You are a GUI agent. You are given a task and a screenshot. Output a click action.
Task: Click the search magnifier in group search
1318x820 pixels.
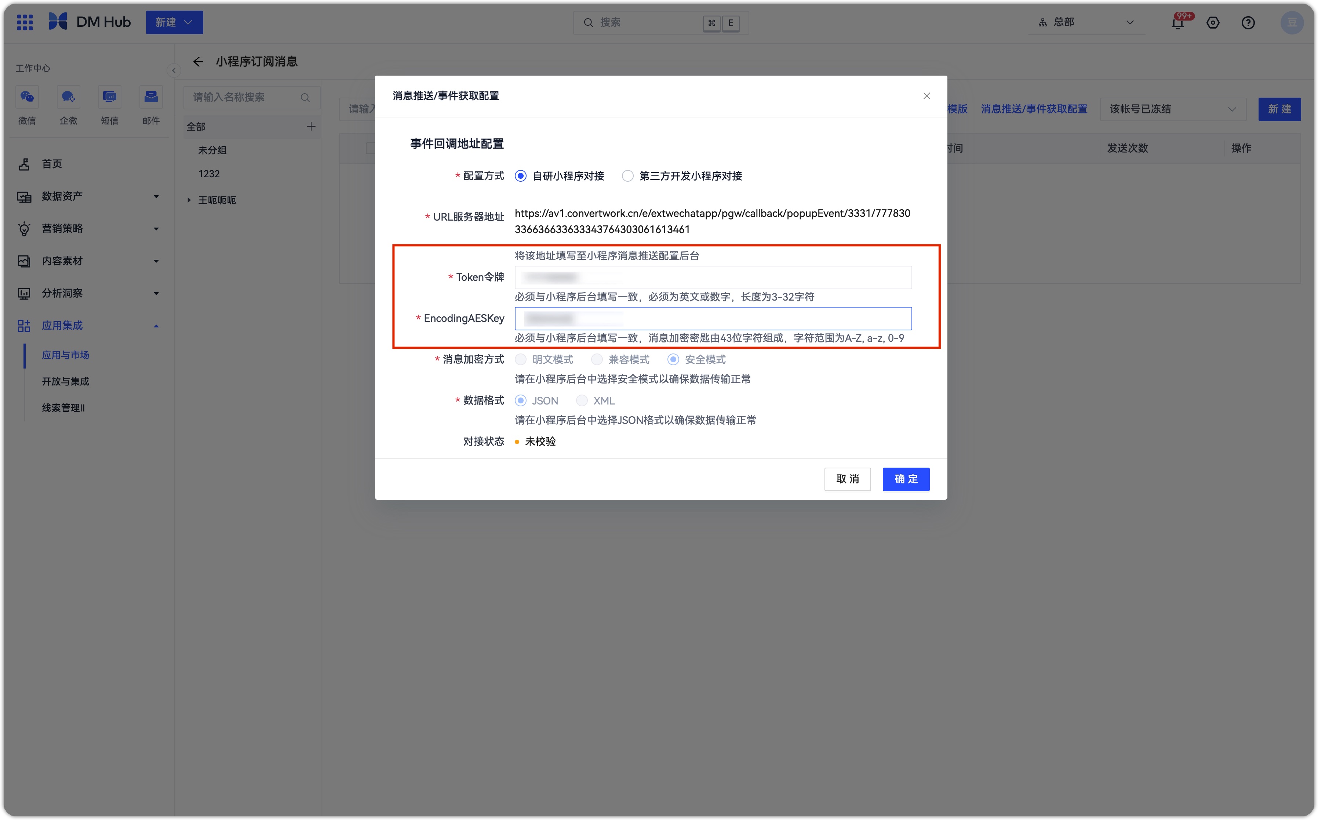305,98
